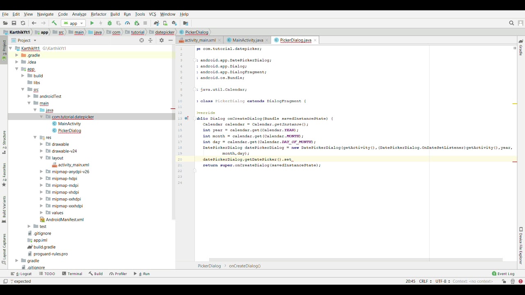Screen dimensions: 525x295
Task: Collapse the com.tutorial.datepicker package
Action: pyautogui.click(x=41, y=117)
